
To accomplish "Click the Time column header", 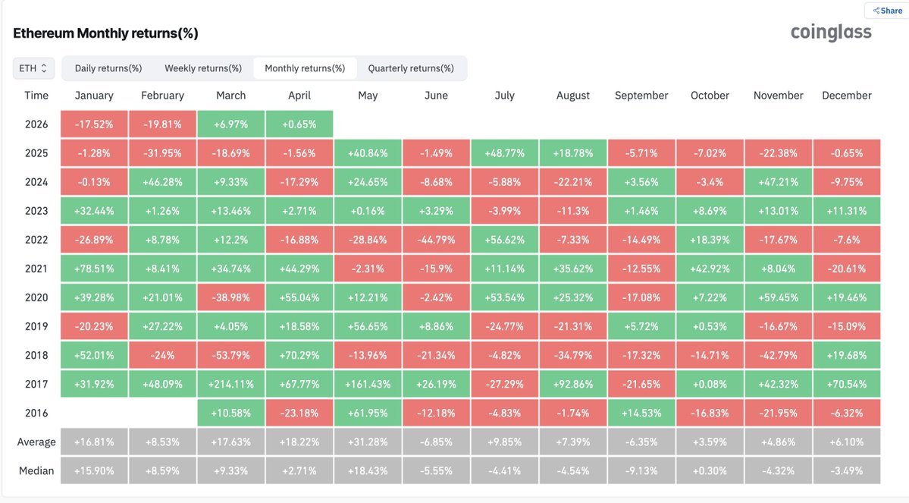I will (36, 96).
